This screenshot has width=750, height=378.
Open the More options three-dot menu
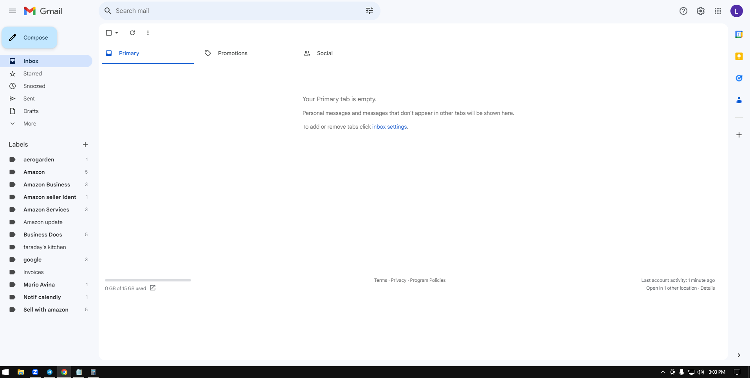click(x=148, y=33)
